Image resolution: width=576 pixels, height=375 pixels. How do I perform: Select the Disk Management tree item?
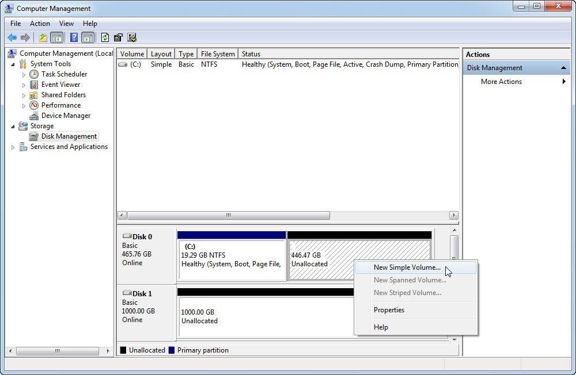69,136
